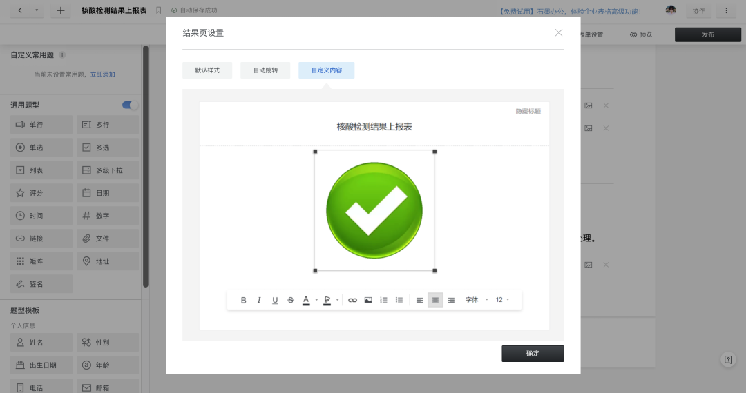Click the 确定 confirm button
This screenshot has width=746, height=393.
tap(533, 354)
